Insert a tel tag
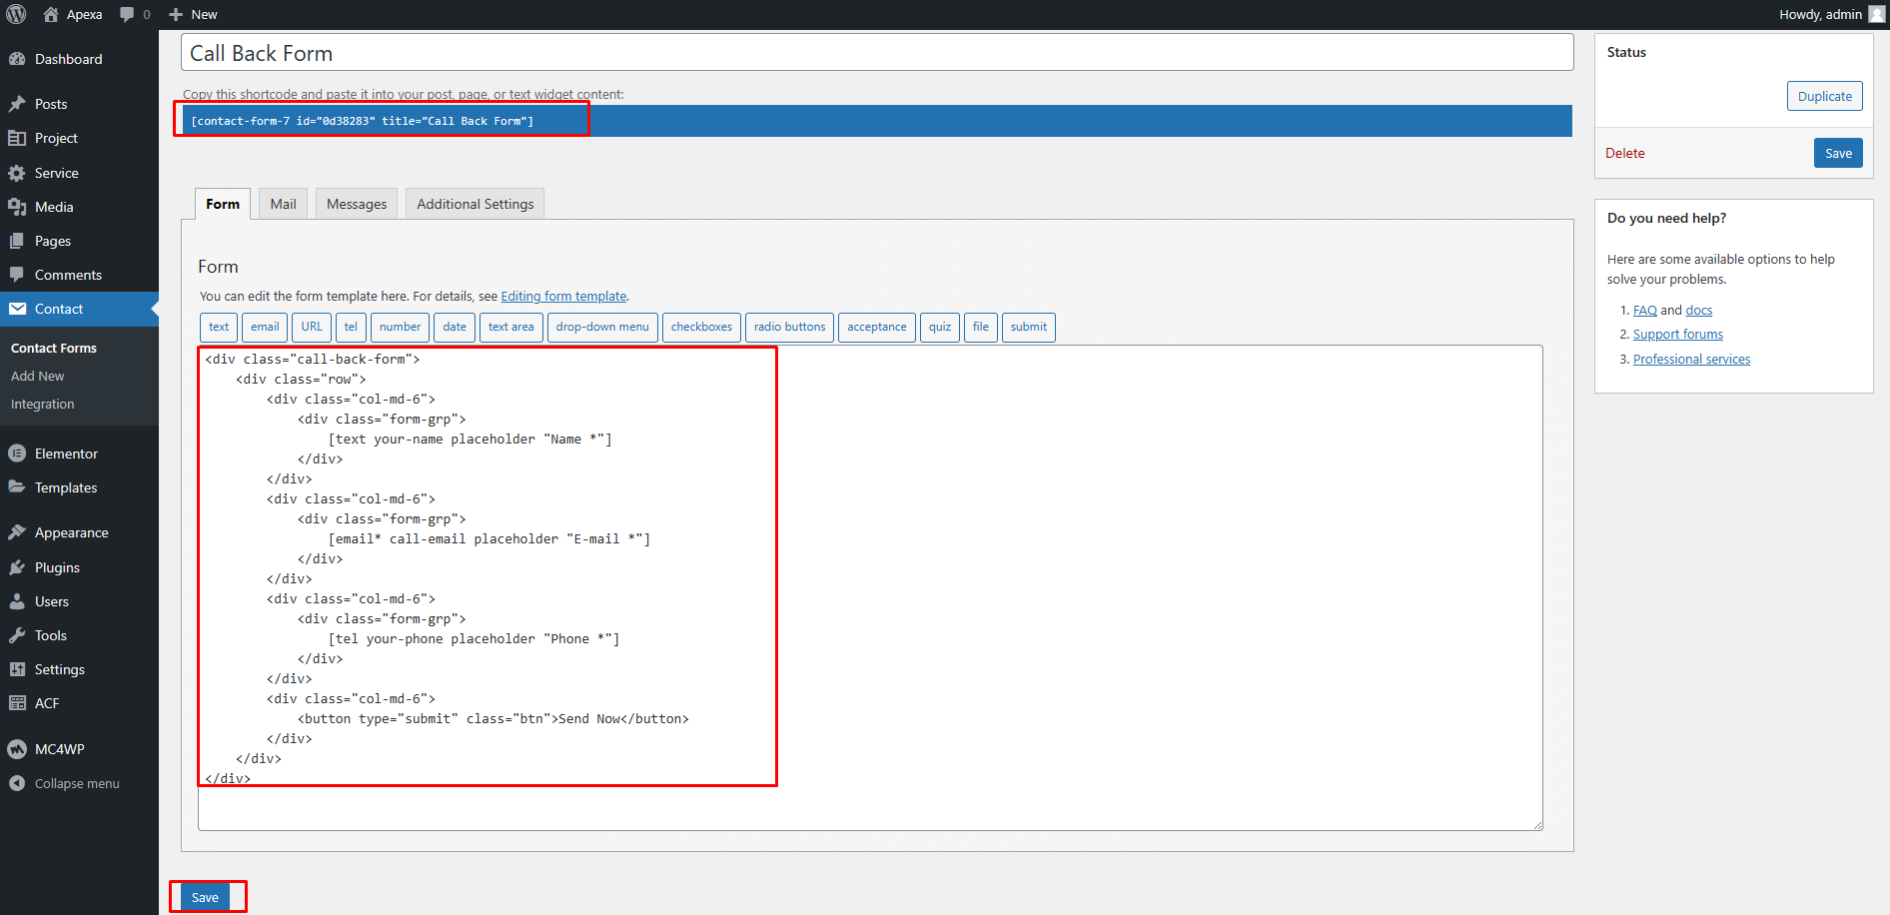This screenshot has width=1890, height=915. pyautogui.click(x=351, y=327)
